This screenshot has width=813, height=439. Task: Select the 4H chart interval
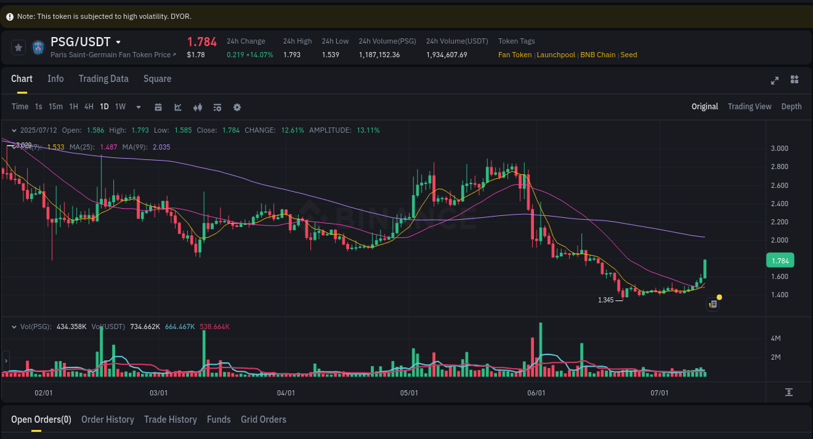(x=88, y=106)
